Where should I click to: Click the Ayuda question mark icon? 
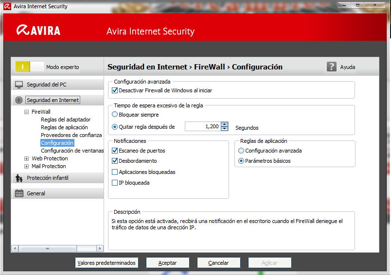(x=331, y=67)
